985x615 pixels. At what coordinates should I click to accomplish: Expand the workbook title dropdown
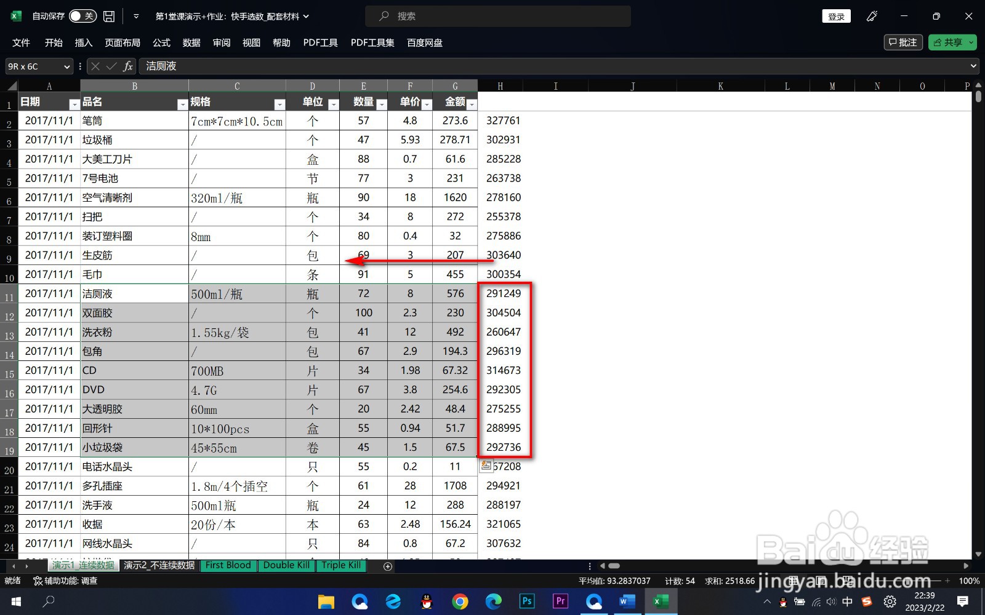pyautogui.click(x=306, y=17)
